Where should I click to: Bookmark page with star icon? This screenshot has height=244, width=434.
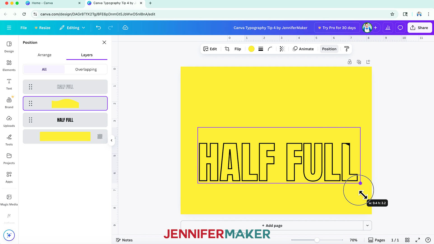click(x=392, y=14)
